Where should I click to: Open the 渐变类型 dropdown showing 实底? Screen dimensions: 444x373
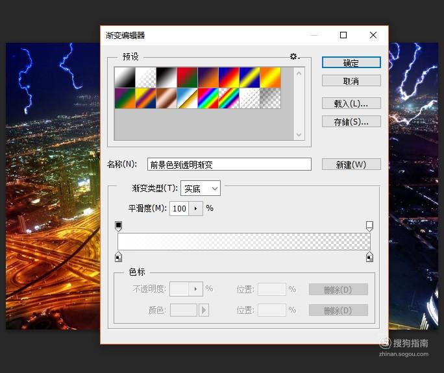click(201, 188)
